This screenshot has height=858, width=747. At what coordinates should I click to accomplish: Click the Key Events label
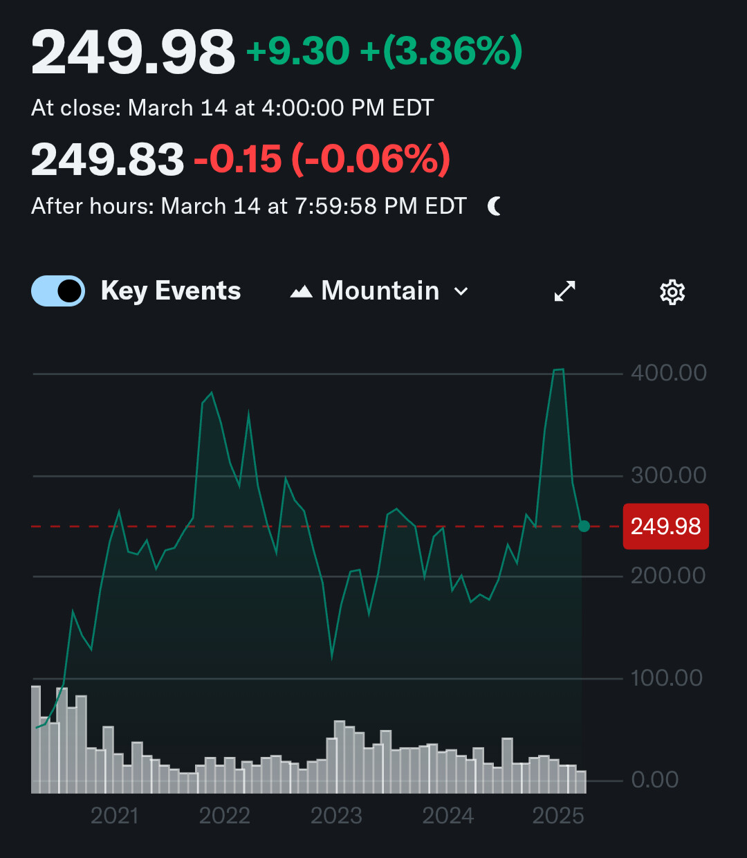(x=171, y=291)
